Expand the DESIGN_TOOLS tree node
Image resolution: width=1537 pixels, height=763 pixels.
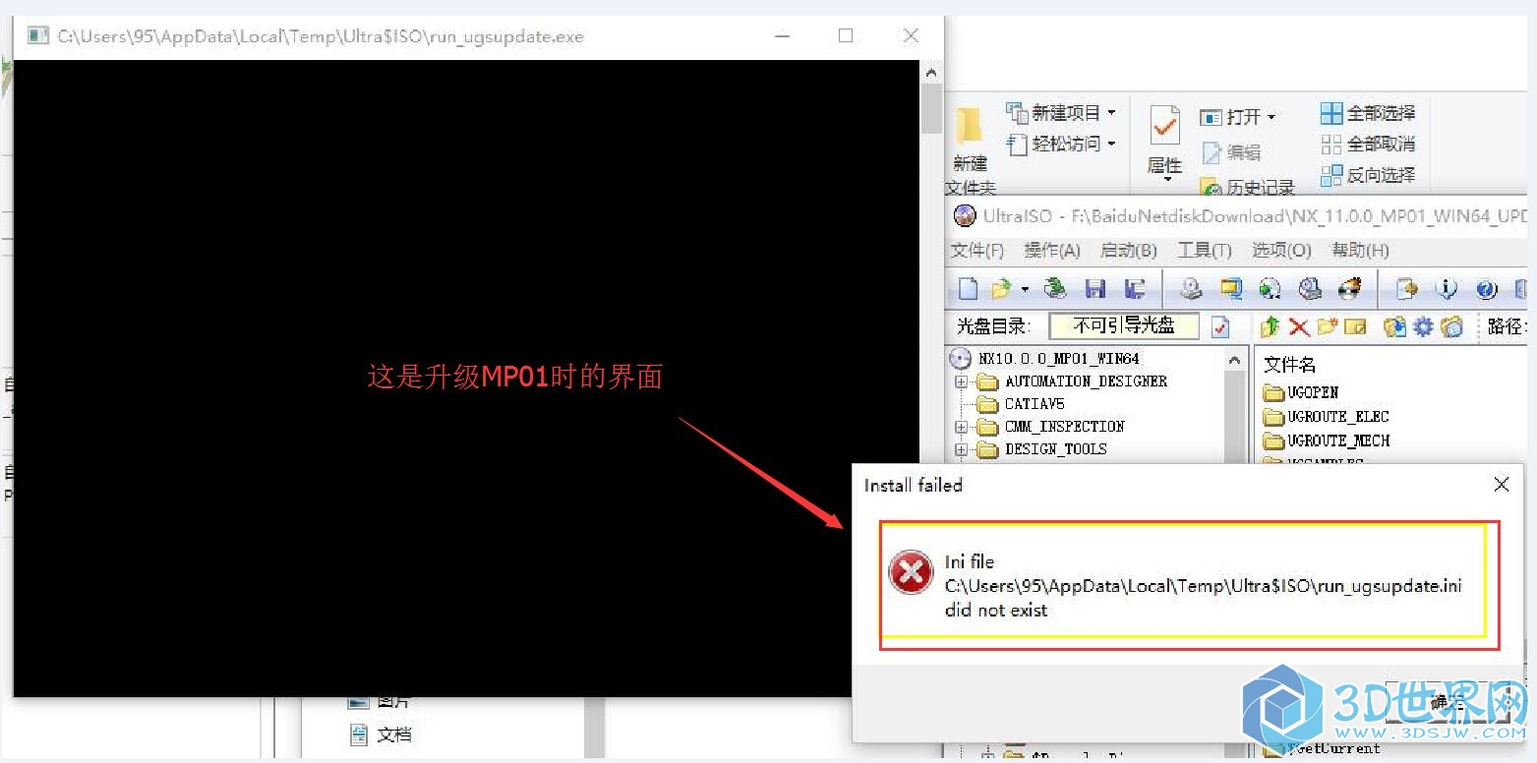point(961,449)
